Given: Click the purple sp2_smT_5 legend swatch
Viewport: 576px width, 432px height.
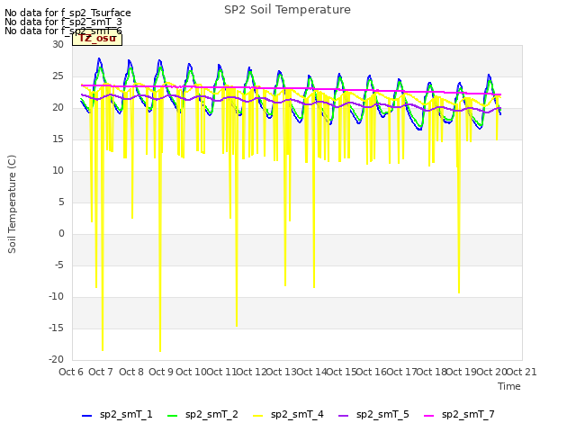Looking at the screenshot, I should point(344,416).
